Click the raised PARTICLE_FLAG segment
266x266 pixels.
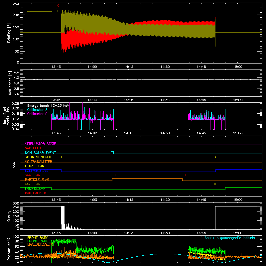pos(147,179)
